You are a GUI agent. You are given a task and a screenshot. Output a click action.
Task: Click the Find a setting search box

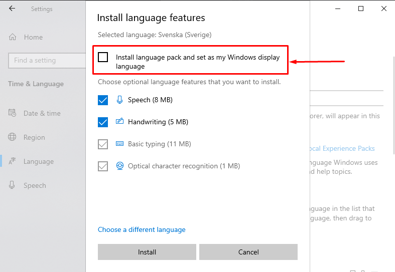coord(47,60)
